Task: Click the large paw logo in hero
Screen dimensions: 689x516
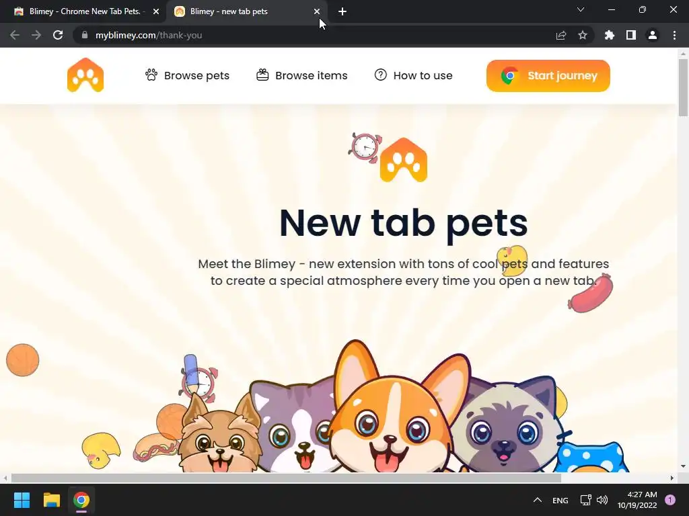Action: point(404,160)
